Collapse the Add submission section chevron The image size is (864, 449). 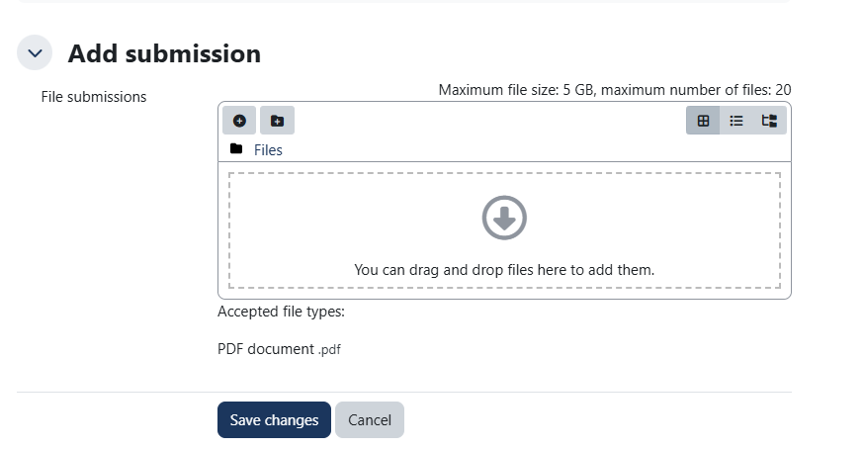point(35,53)
